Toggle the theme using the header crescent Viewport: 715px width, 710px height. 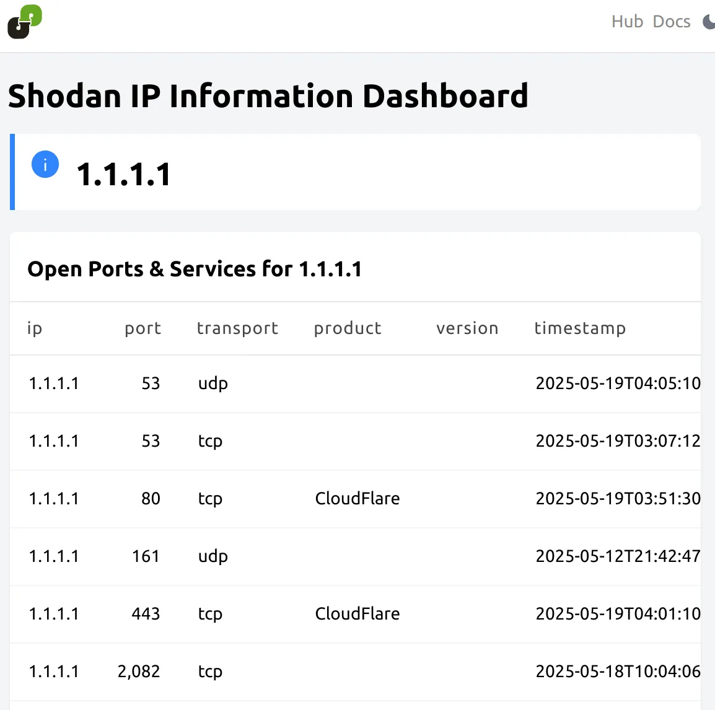(x=709, y=22)
